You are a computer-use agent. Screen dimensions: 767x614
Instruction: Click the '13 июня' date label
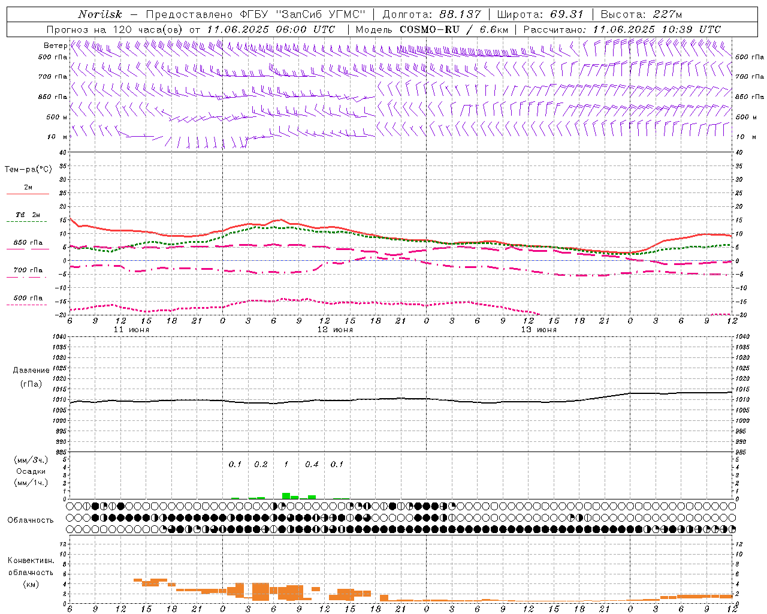(539, 330)
